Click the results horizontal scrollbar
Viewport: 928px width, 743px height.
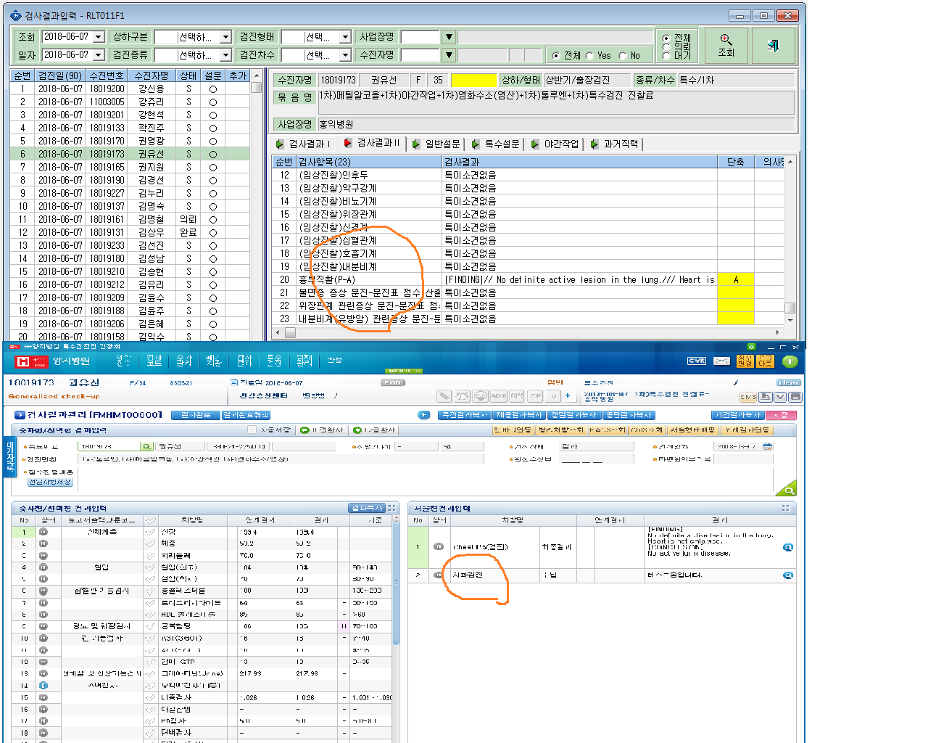[533, 332]
